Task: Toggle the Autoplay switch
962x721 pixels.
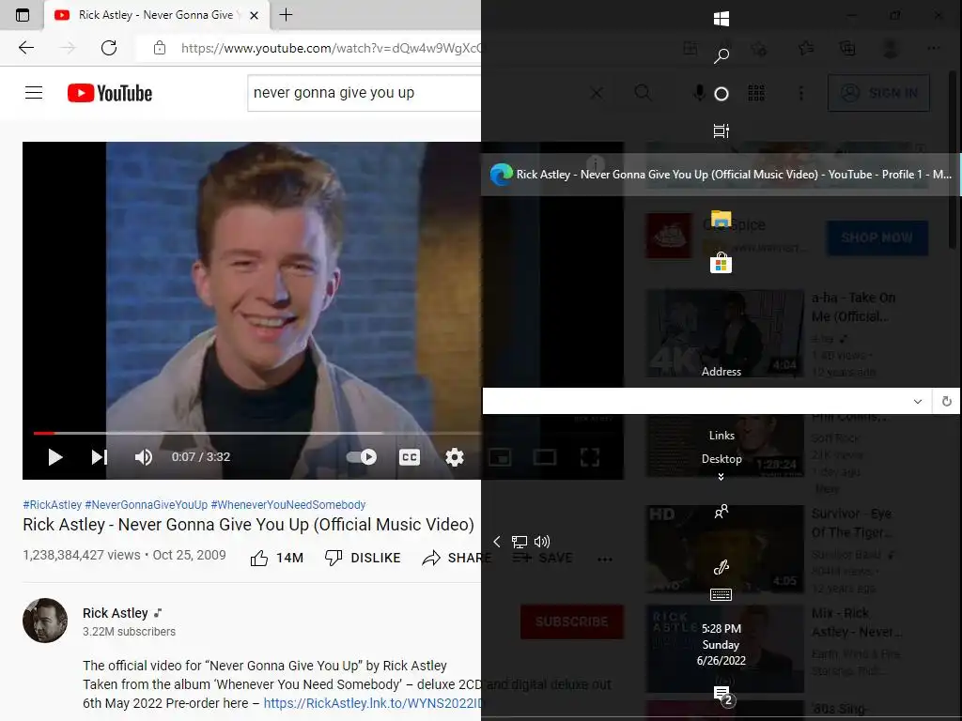Action: [362, 457]
